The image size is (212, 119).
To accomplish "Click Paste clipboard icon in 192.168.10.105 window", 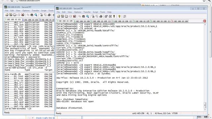I will (83, 17).
